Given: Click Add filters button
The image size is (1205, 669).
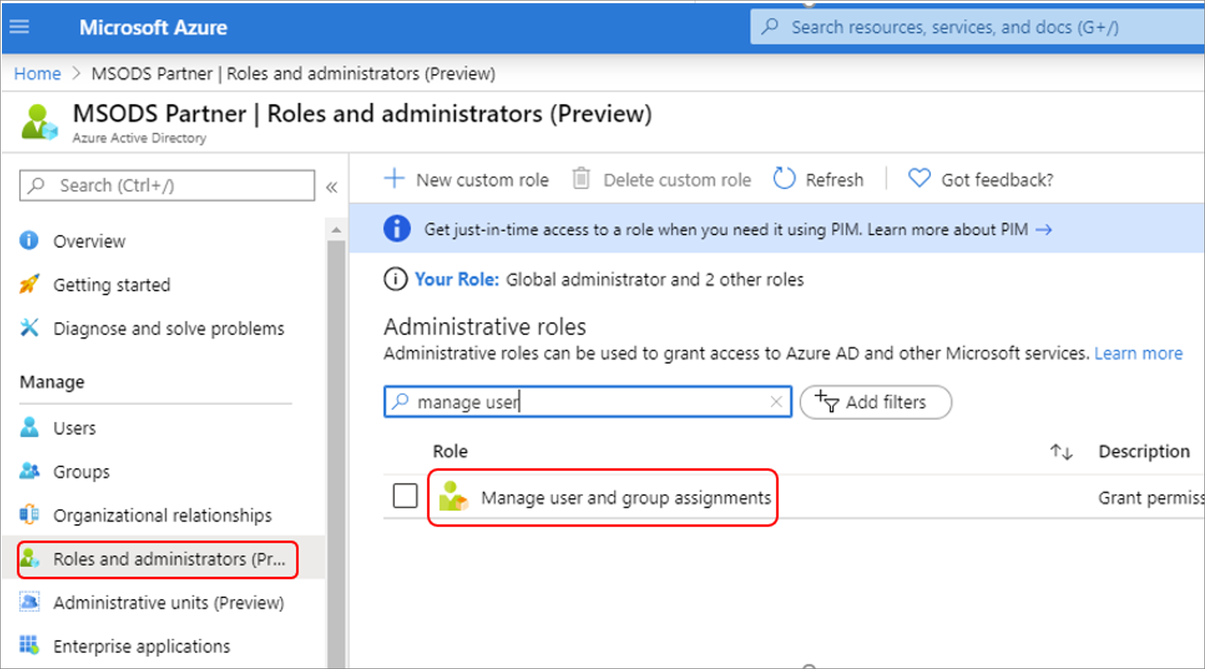Looking at the screenshot, I should tap(875, 402).
